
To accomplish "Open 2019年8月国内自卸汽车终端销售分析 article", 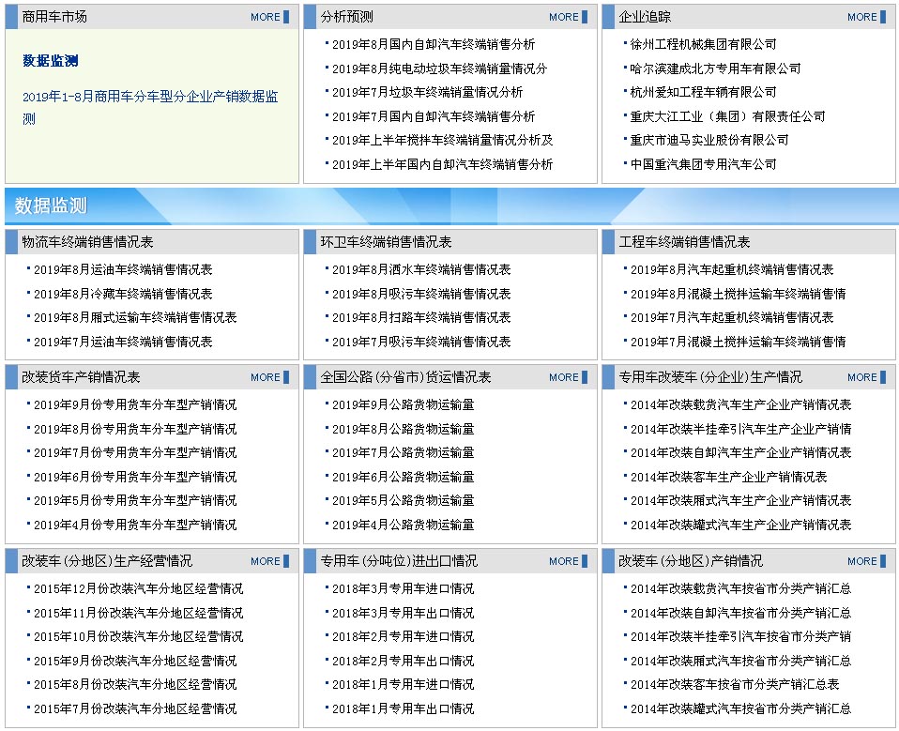I will (x=434, y=44).
